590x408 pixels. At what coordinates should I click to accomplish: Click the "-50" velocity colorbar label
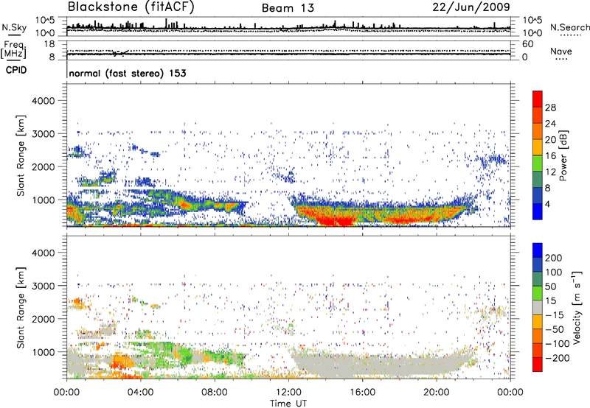(555, 329)
